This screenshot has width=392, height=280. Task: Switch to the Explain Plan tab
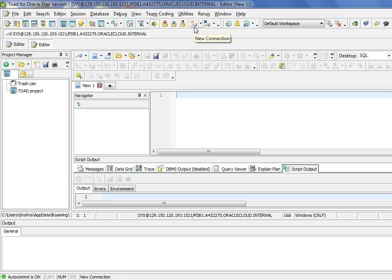[265, 169]
